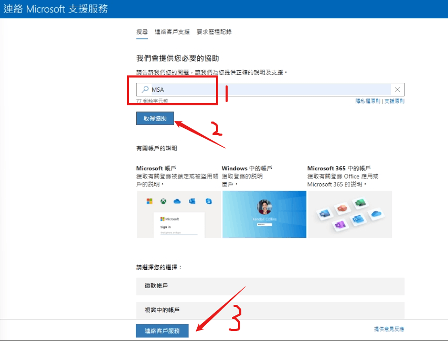The width and height of the screenshot is (448, 341).
Task: Click the OneDrive cloud icon in thumbnail
Action: pos(177,202)
